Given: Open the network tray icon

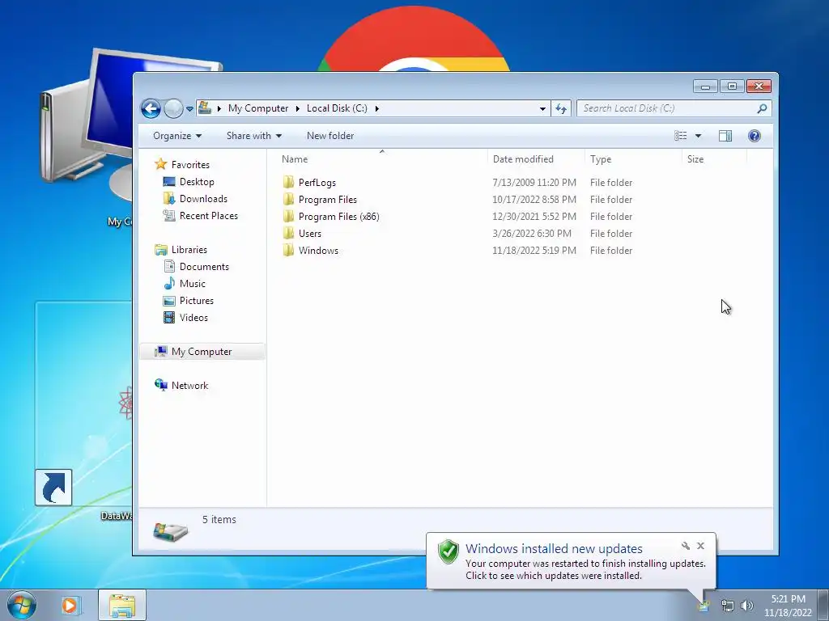Looking at the screenshot, I should [728, 606].
